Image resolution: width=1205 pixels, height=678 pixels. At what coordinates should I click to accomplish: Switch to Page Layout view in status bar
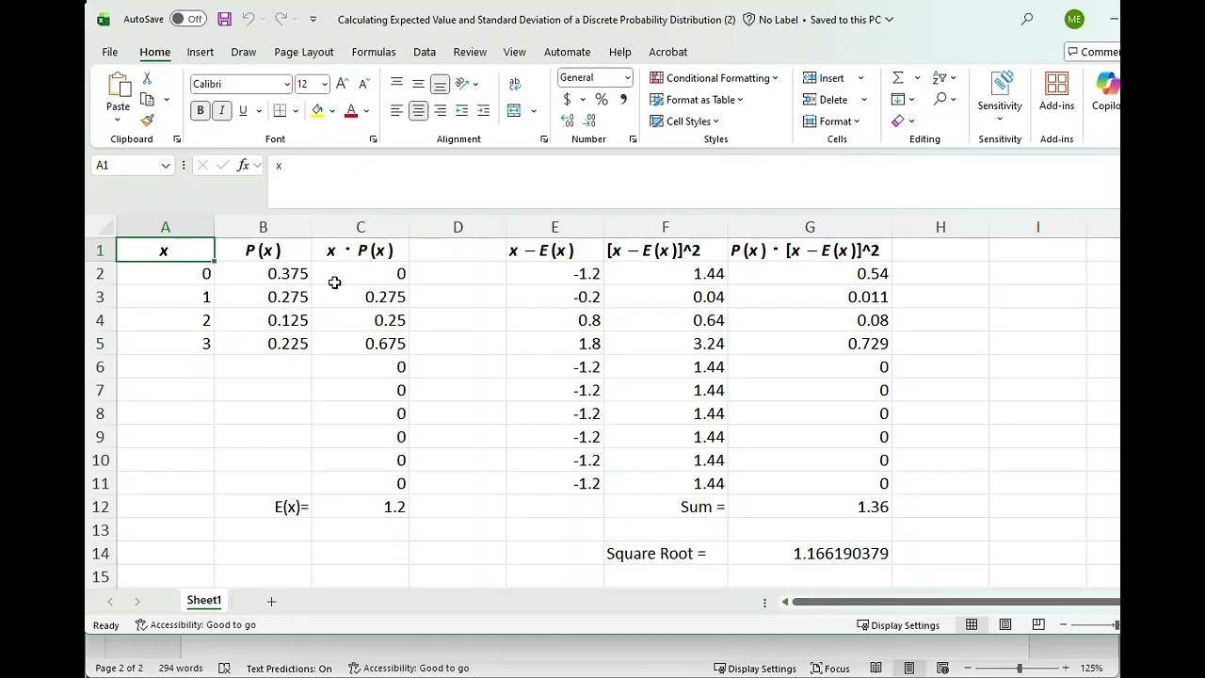click(x=1005, y=624)
